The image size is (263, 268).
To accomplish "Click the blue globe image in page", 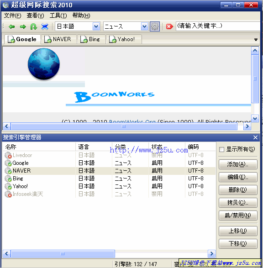I will [x=44, y=64].
